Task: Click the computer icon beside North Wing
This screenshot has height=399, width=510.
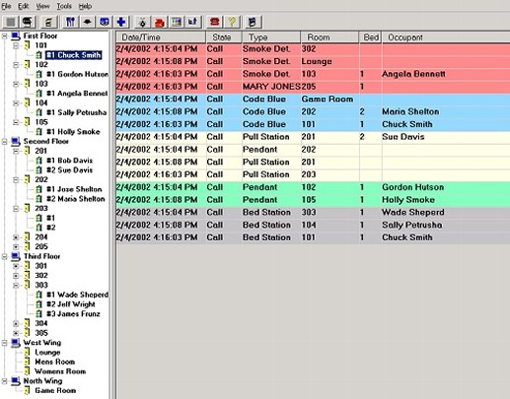Action: click(x=16, y=381)
